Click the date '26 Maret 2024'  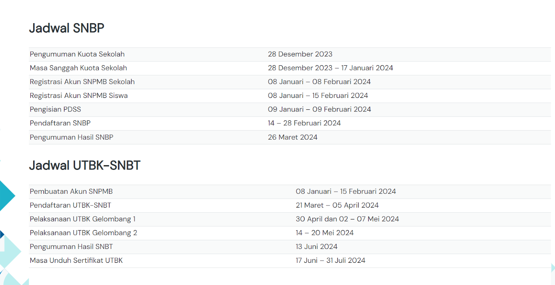pyautogui.click(x=292, y=137)
